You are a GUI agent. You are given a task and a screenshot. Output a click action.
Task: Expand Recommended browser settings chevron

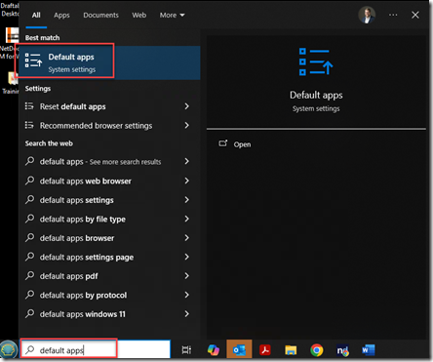pyautogui.click(x=186, y=125)
